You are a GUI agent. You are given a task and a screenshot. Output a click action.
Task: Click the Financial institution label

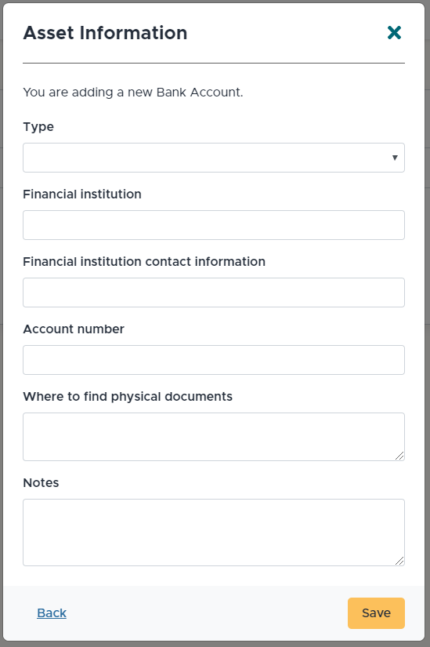82,194
